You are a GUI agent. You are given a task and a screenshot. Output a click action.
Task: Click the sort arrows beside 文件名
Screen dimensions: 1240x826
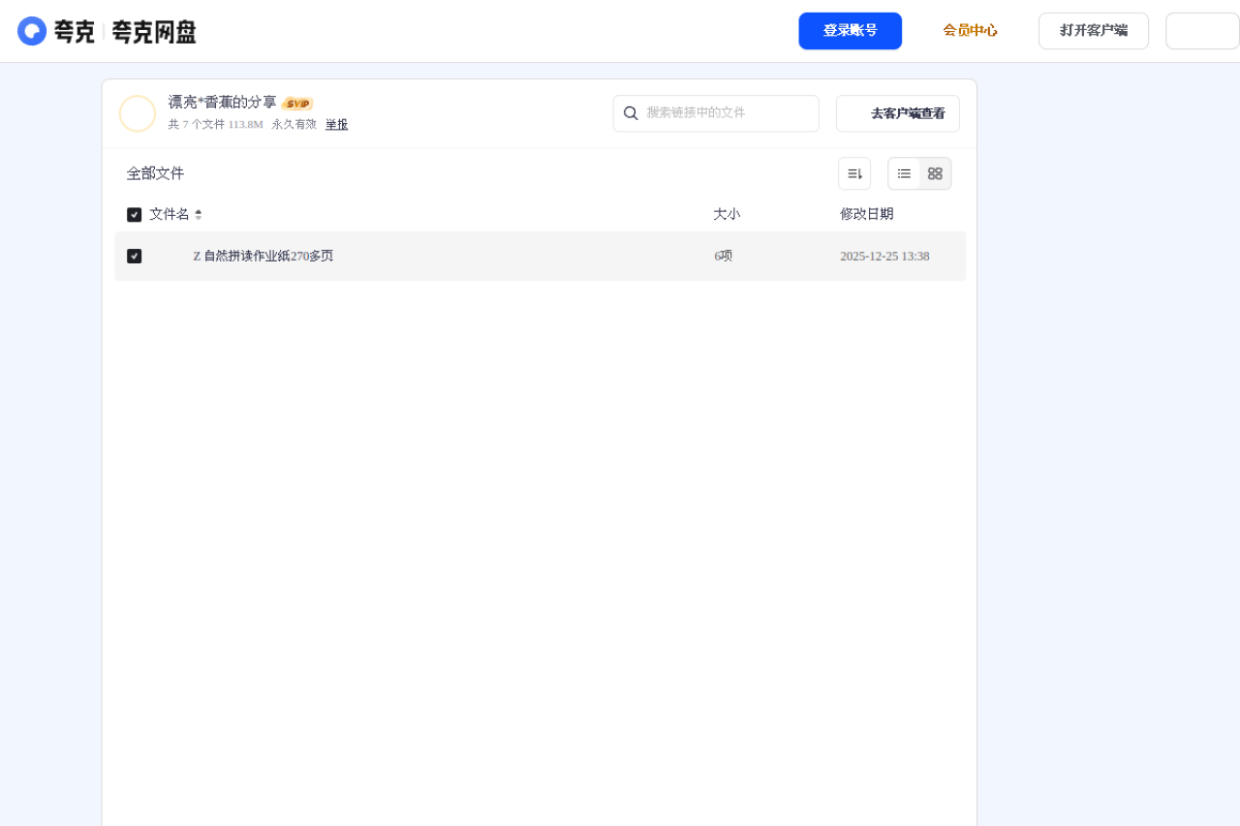[x=197, y=214]
